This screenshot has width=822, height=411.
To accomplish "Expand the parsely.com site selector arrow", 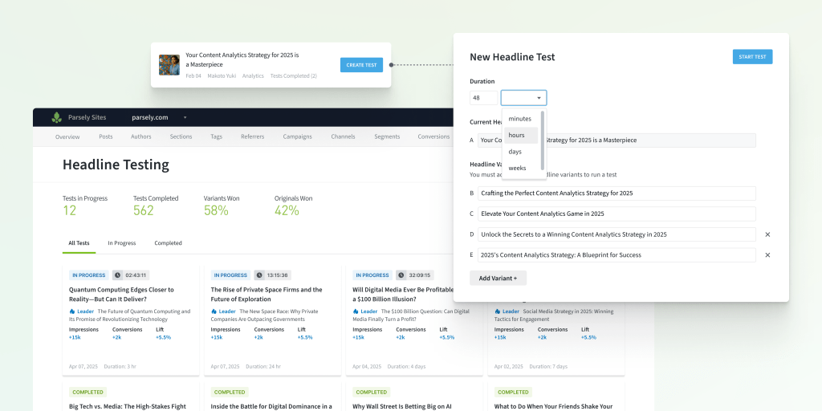I will coord(185,117).
